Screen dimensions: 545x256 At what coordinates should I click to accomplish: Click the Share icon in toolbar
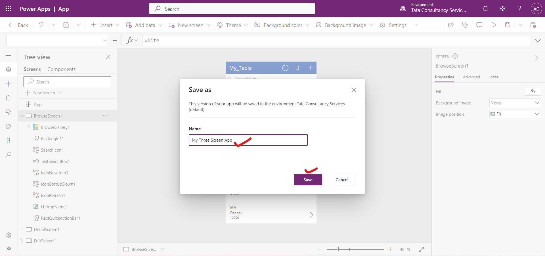pos(451,25)
